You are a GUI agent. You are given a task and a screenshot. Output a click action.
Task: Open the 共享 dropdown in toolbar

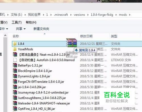[x=21, y=29]
